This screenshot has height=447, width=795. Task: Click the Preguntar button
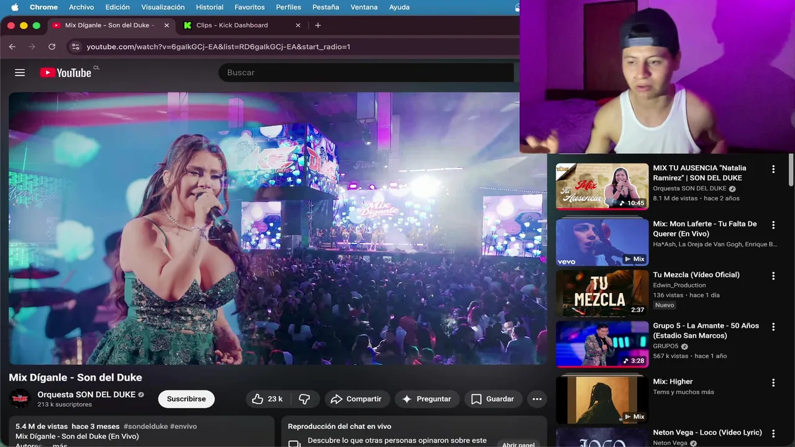pos(427,399)
